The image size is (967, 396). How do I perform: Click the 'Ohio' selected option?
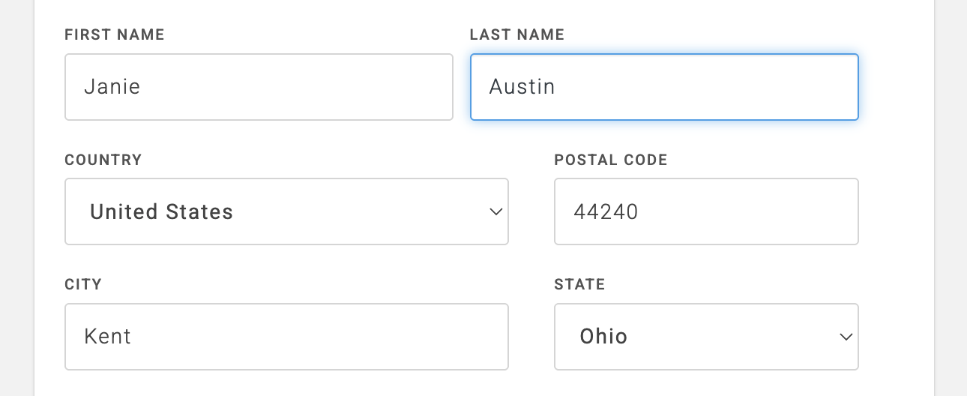pos(603,337)
